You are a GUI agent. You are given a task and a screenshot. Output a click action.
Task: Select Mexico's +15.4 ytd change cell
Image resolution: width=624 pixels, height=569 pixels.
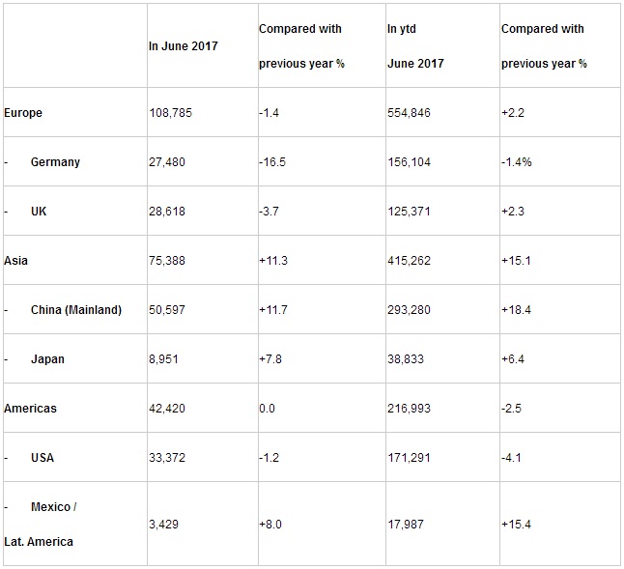click(x=516, y=524)
